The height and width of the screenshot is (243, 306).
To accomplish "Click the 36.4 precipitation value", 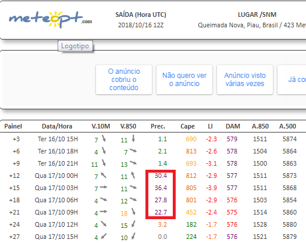I will pos(161,188).
